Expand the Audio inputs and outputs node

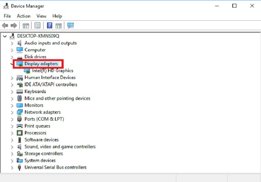point(12,43)
